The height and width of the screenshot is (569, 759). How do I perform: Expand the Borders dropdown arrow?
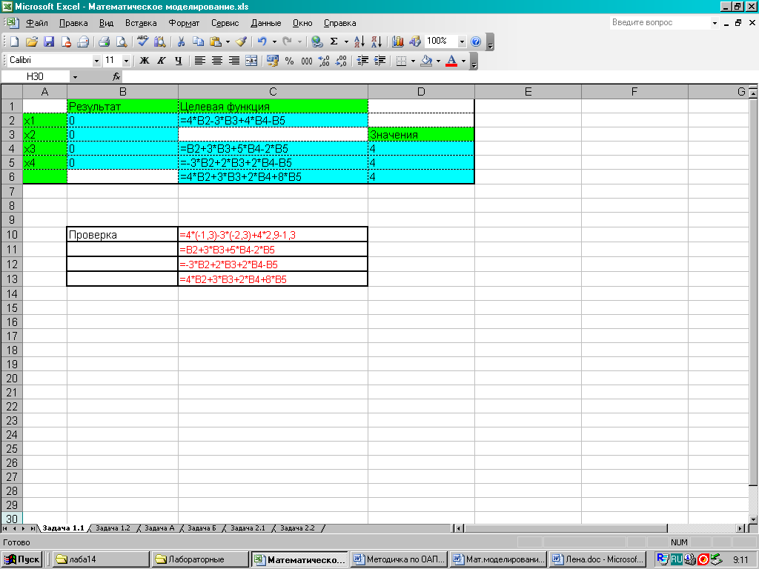coord(413,61)
